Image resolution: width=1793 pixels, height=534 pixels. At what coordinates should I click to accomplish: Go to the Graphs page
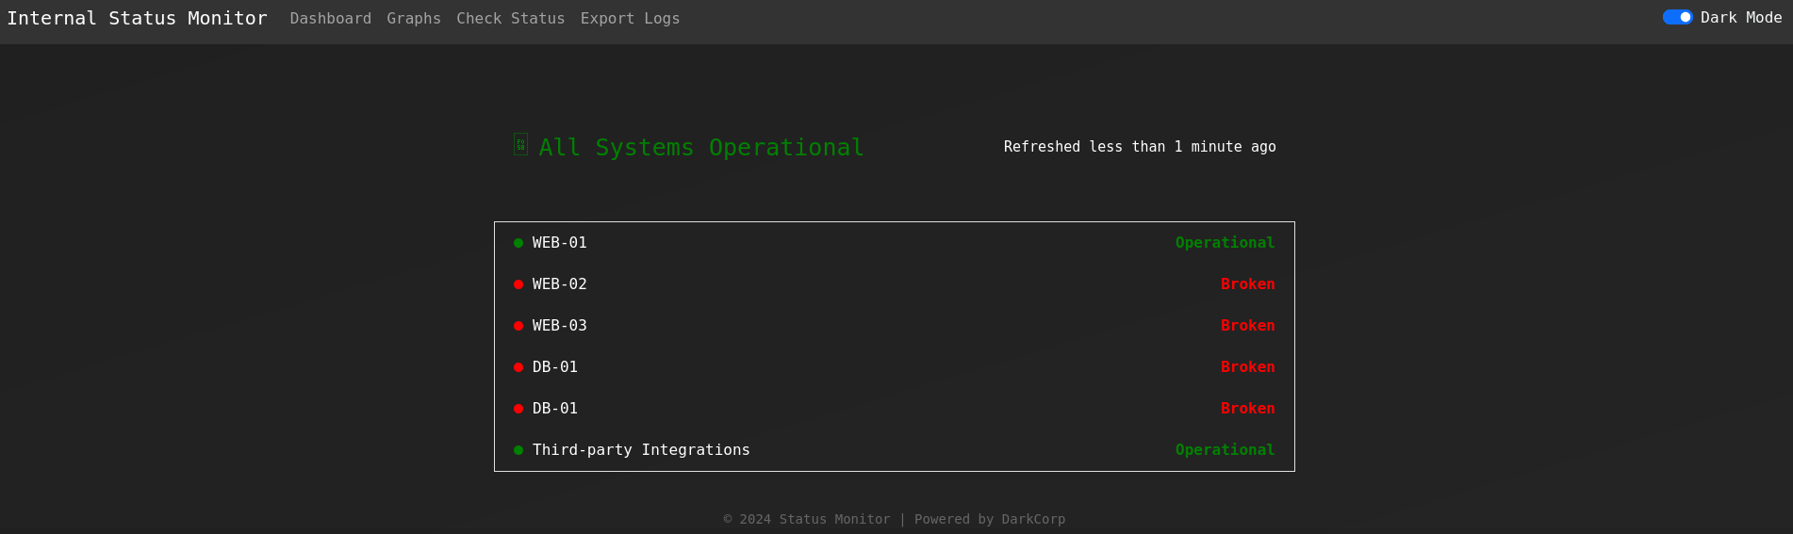coord(413,19)
